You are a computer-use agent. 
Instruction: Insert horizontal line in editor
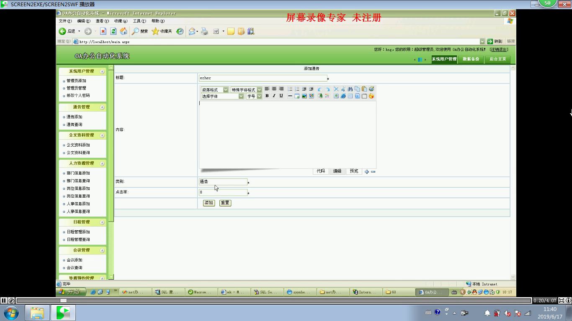290,96
